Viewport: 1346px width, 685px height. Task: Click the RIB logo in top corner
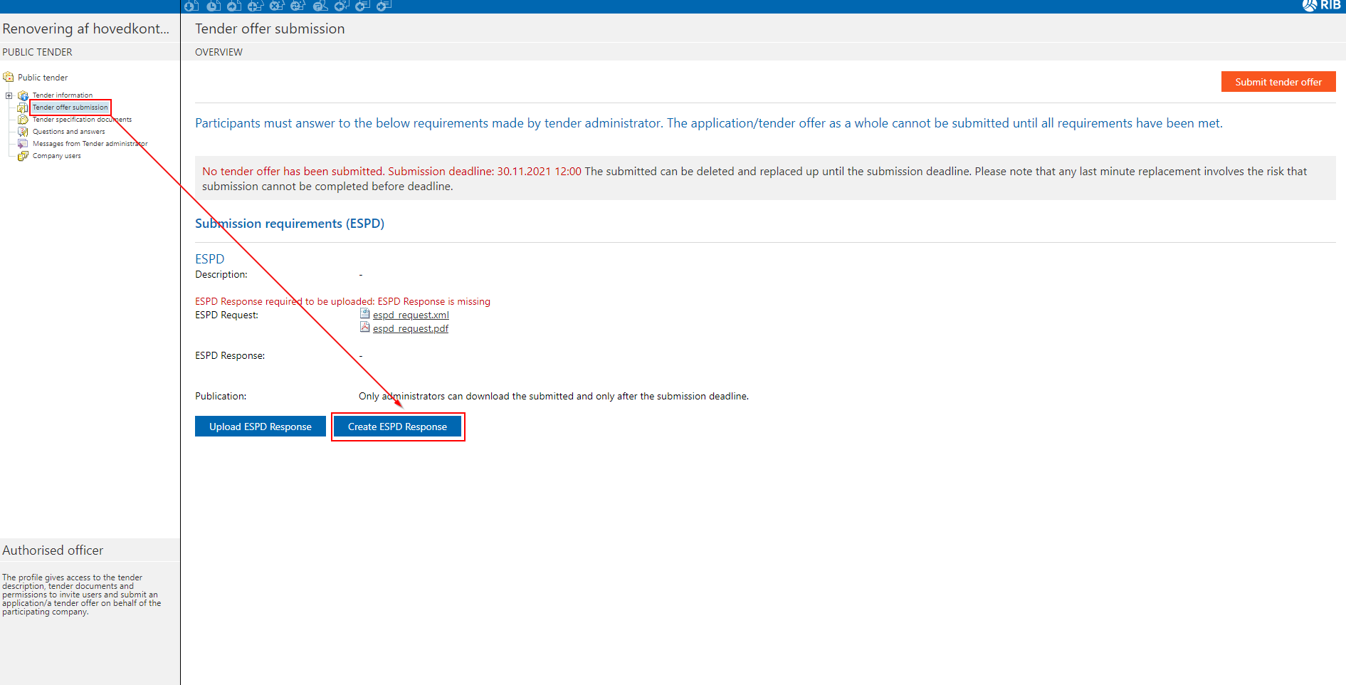click(1322, 6)
